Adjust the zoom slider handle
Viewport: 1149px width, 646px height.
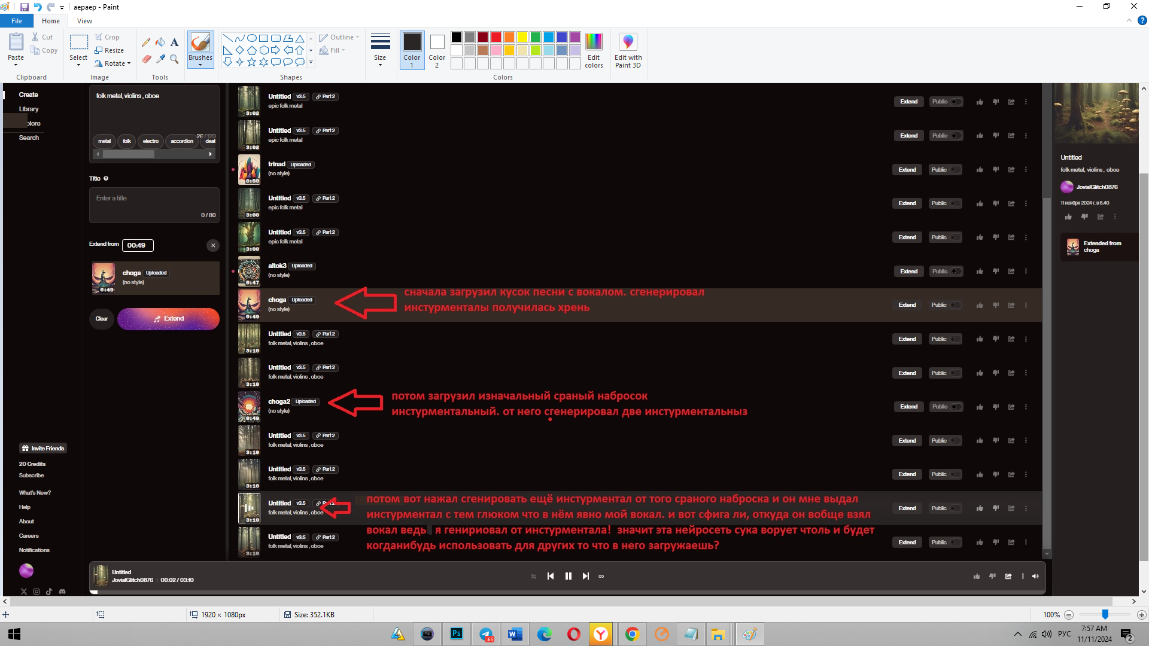pos(1105,614)
